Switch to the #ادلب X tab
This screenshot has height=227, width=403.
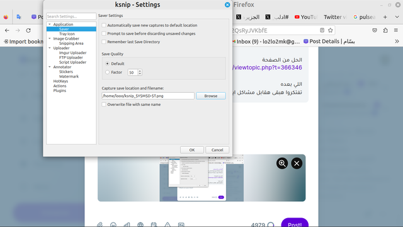tap(277, 17)
